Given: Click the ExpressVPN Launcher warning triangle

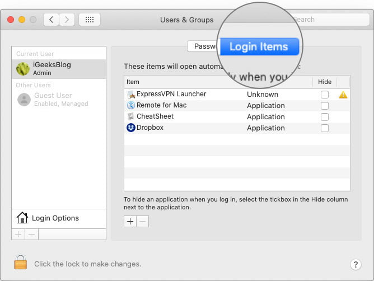Looking at the screenshot, I should (x=343, y=95).
